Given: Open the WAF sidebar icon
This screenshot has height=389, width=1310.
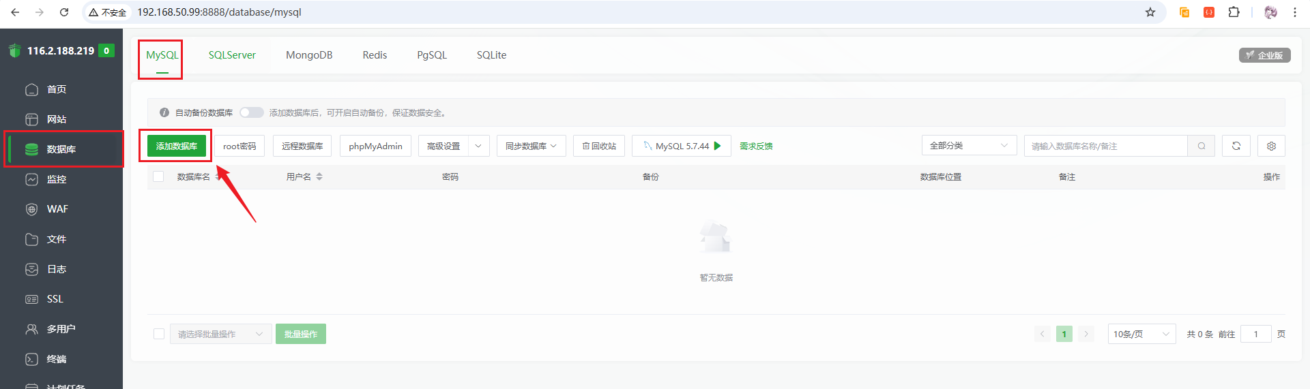Looking at the screenshot, I should (31, 209).
